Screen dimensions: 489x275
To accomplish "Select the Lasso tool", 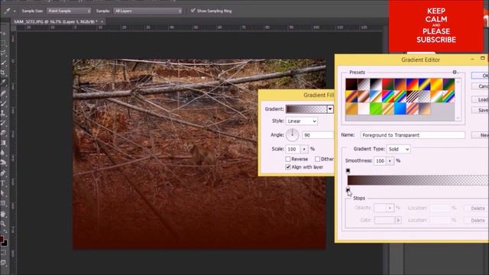I will point(3,53).
